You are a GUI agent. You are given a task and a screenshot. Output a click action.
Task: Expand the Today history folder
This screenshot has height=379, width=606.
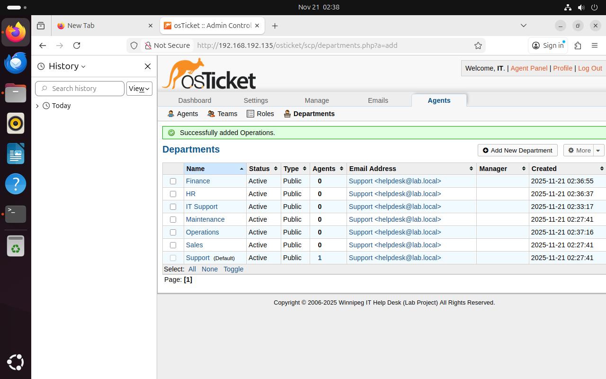point(37,106)
